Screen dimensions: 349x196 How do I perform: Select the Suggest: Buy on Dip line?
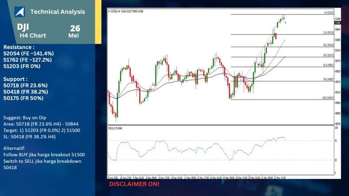point(25,118)
